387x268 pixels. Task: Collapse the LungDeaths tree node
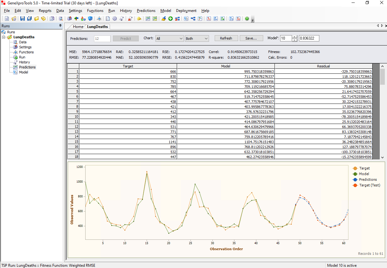click(4, 37)
